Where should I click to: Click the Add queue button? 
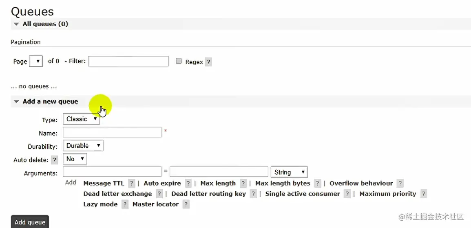30,222
